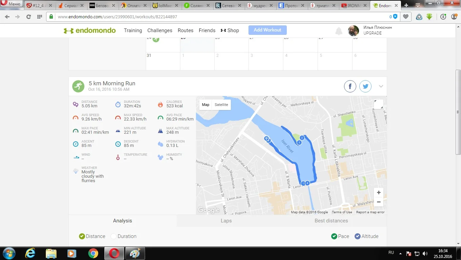Click Report a map error link
The image size is (461, 260).
(370, 212)
